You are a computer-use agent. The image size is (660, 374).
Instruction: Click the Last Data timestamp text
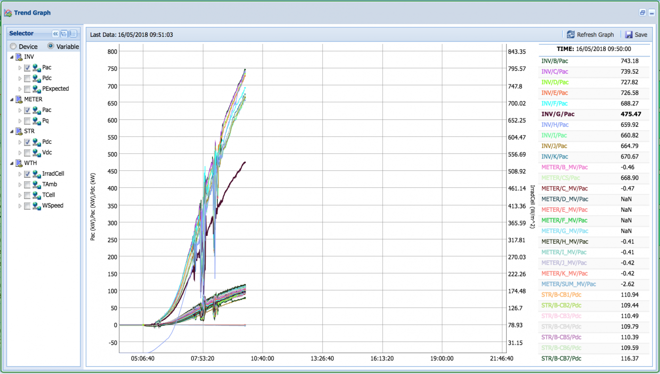(x=132, y=34)
